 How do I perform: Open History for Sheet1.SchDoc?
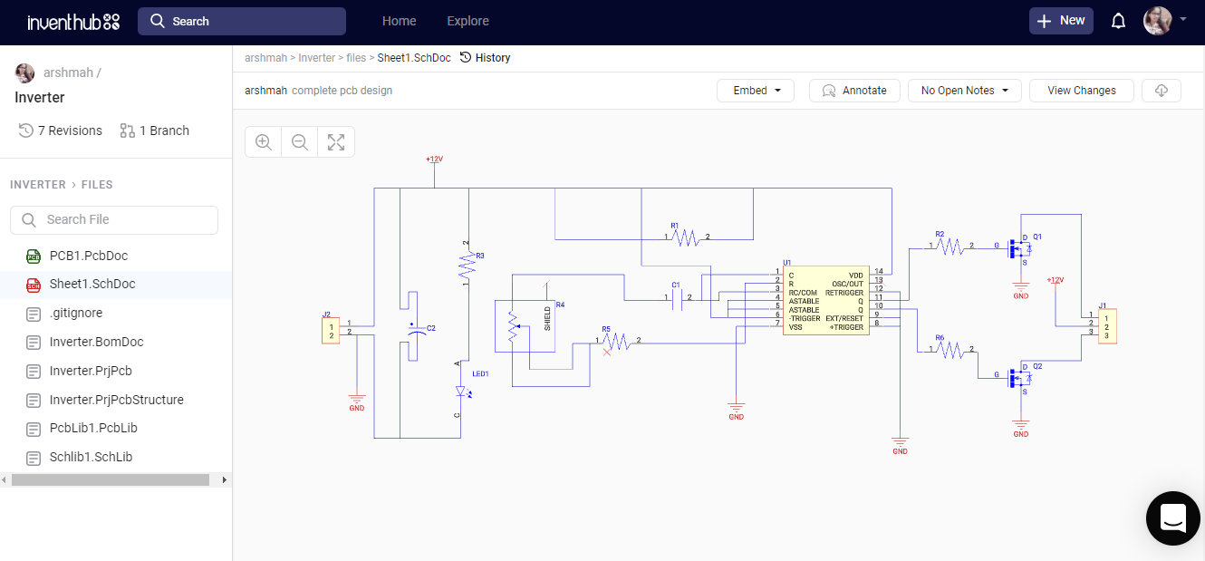[x=486, y=57]
